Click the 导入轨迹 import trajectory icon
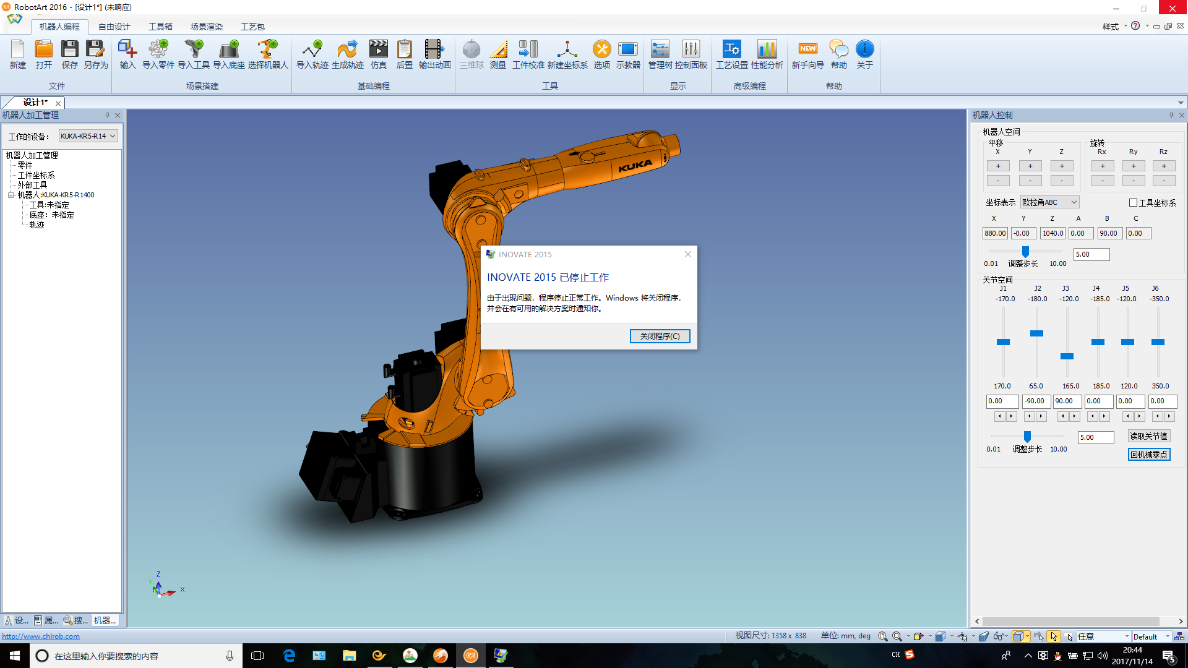 point(312,54)
